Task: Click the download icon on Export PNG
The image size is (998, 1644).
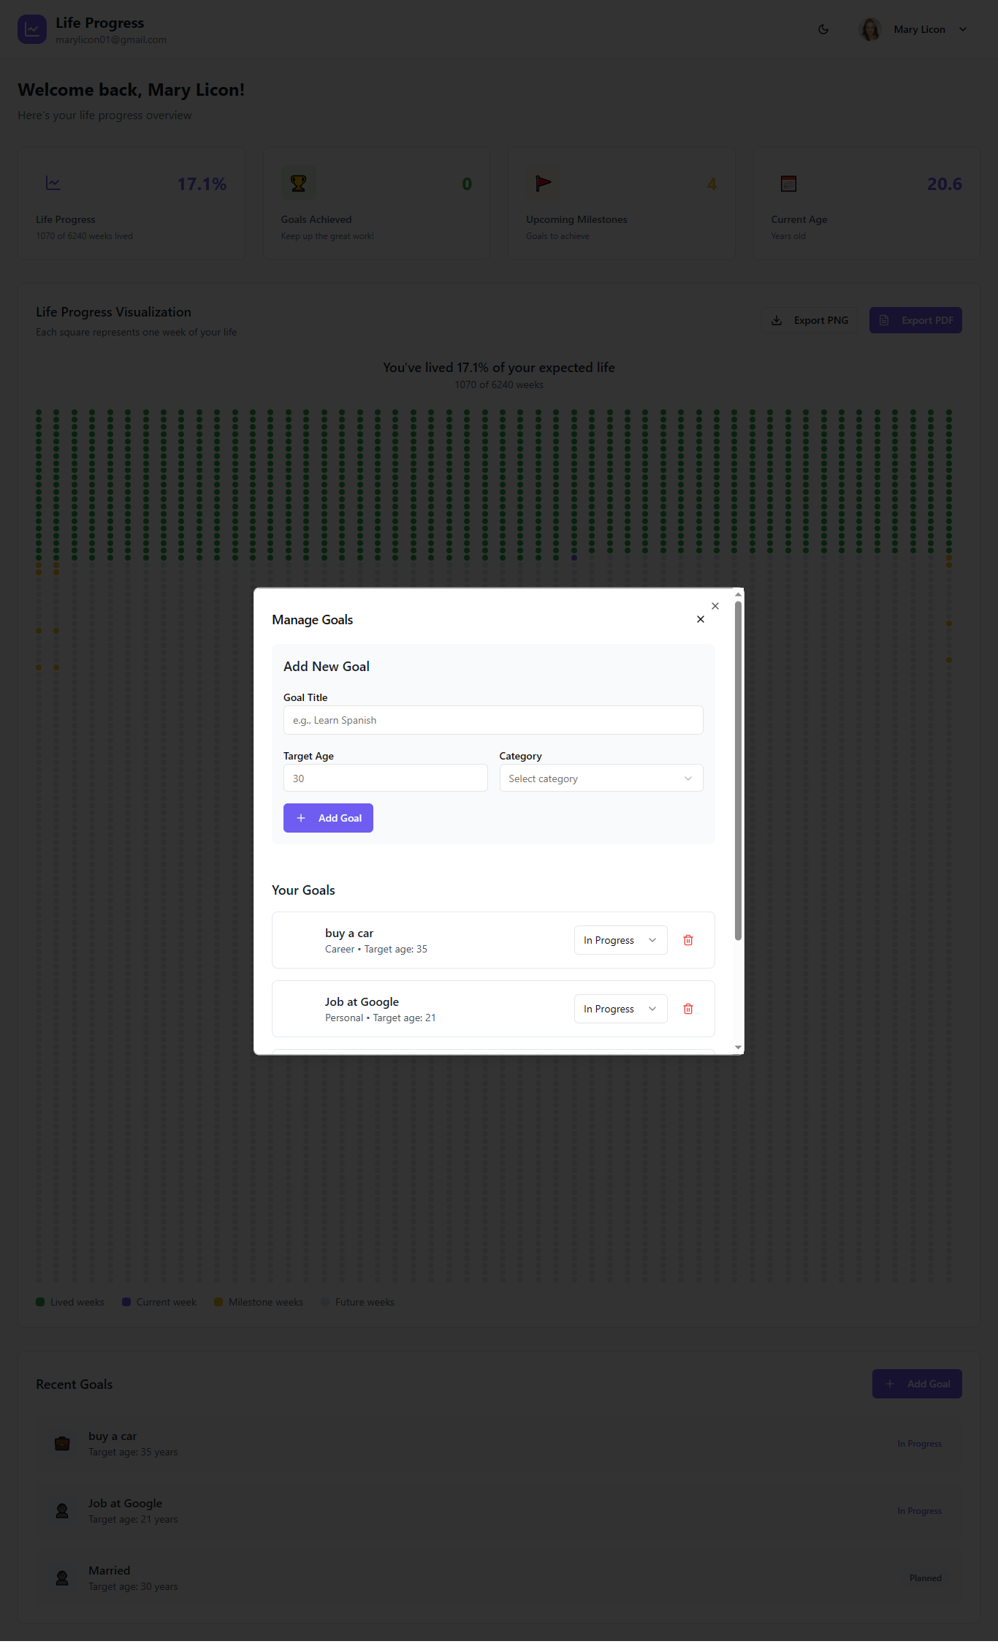Action: click(777, 320)
